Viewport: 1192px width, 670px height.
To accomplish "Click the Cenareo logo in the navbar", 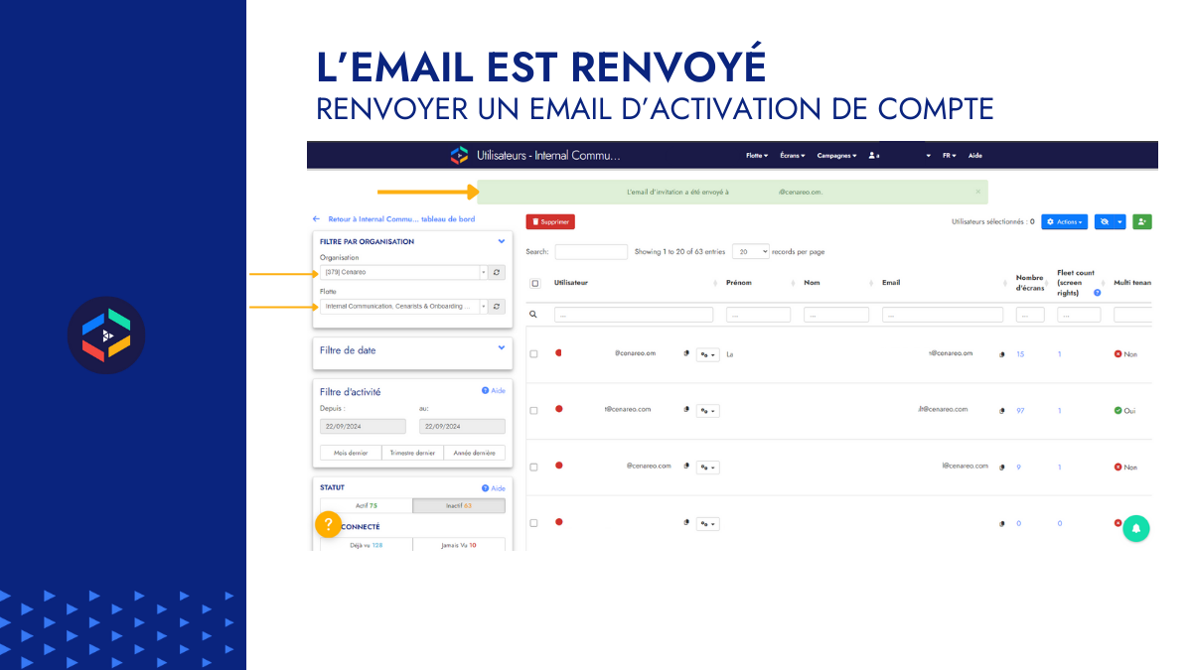I will click(459, 155).
